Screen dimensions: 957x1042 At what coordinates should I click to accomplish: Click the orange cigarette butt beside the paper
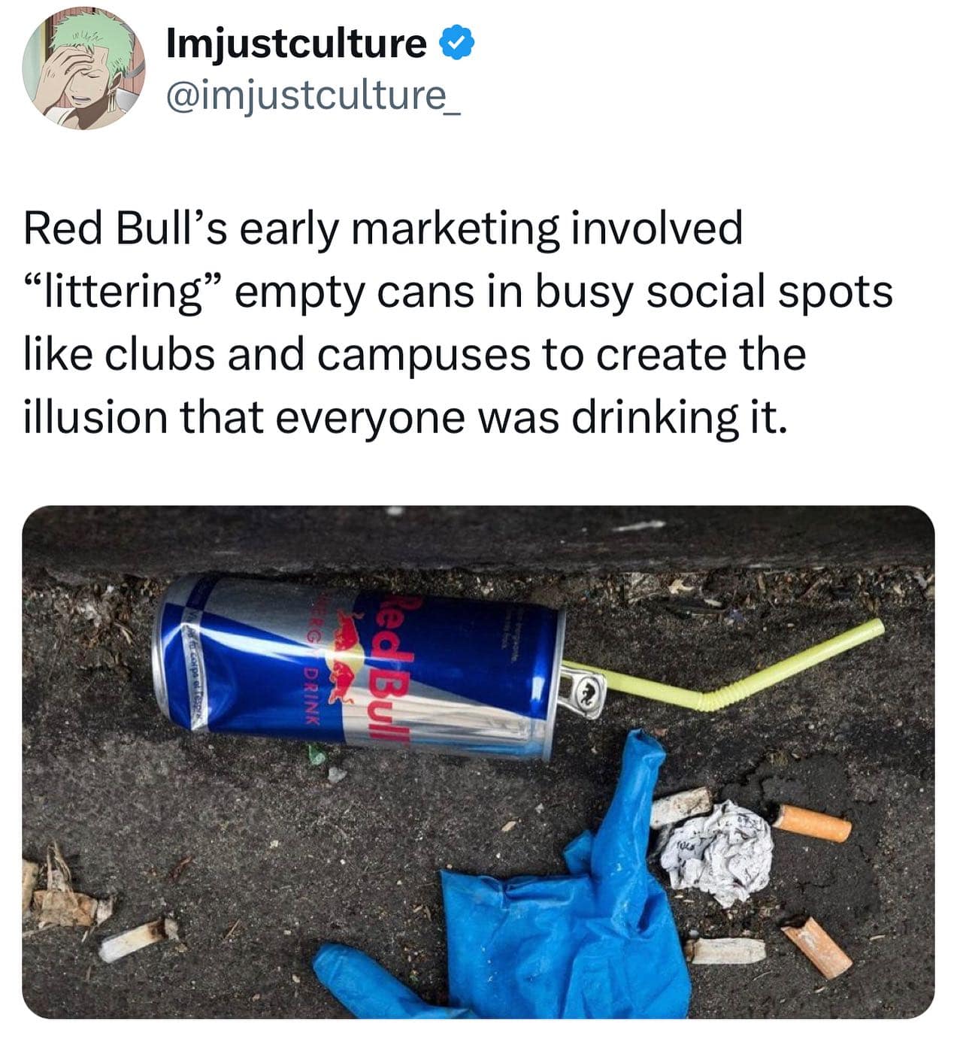pos(812,823)
